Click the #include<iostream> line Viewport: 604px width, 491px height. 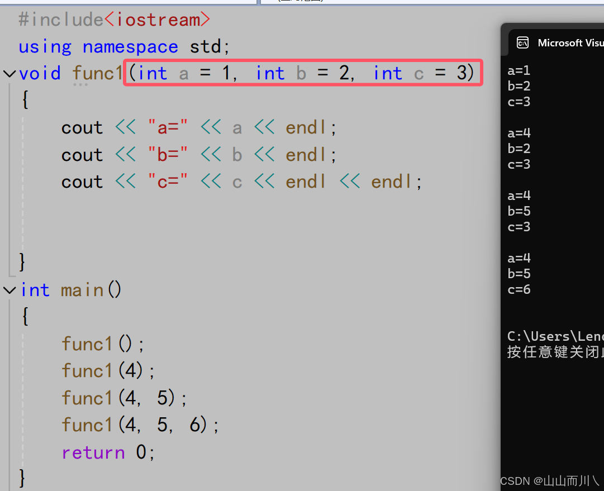click(114, 19)
